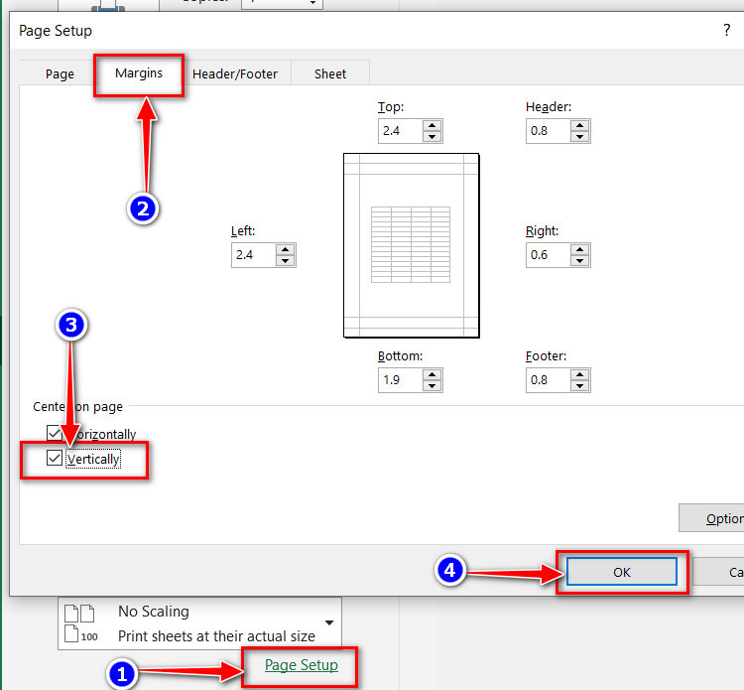This screenshot has height=690, width=744.
Task: Click the Options button
Action: pos(711,518)
